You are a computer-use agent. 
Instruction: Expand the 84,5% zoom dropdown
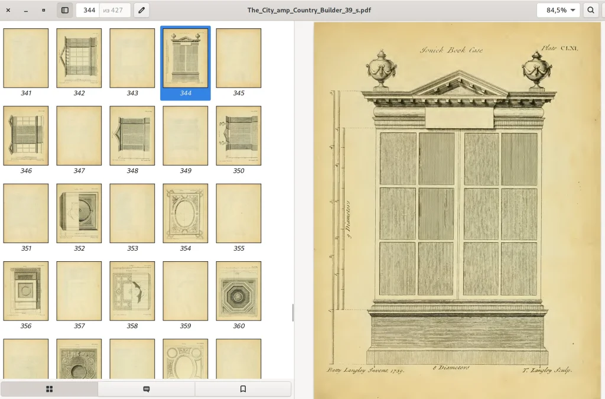click(x=558, y=10)
